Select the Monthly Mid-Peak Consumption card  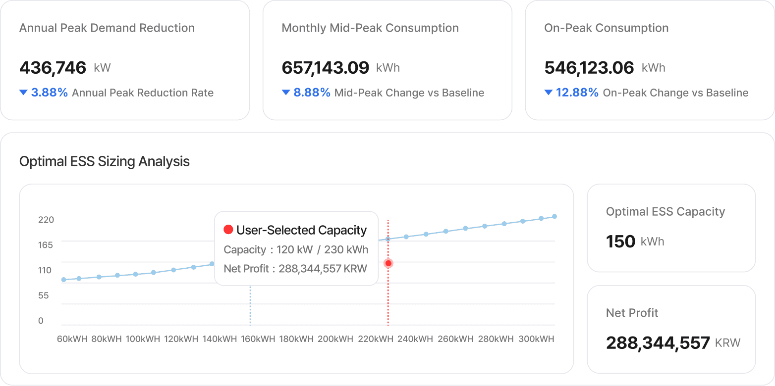point(387,60)
